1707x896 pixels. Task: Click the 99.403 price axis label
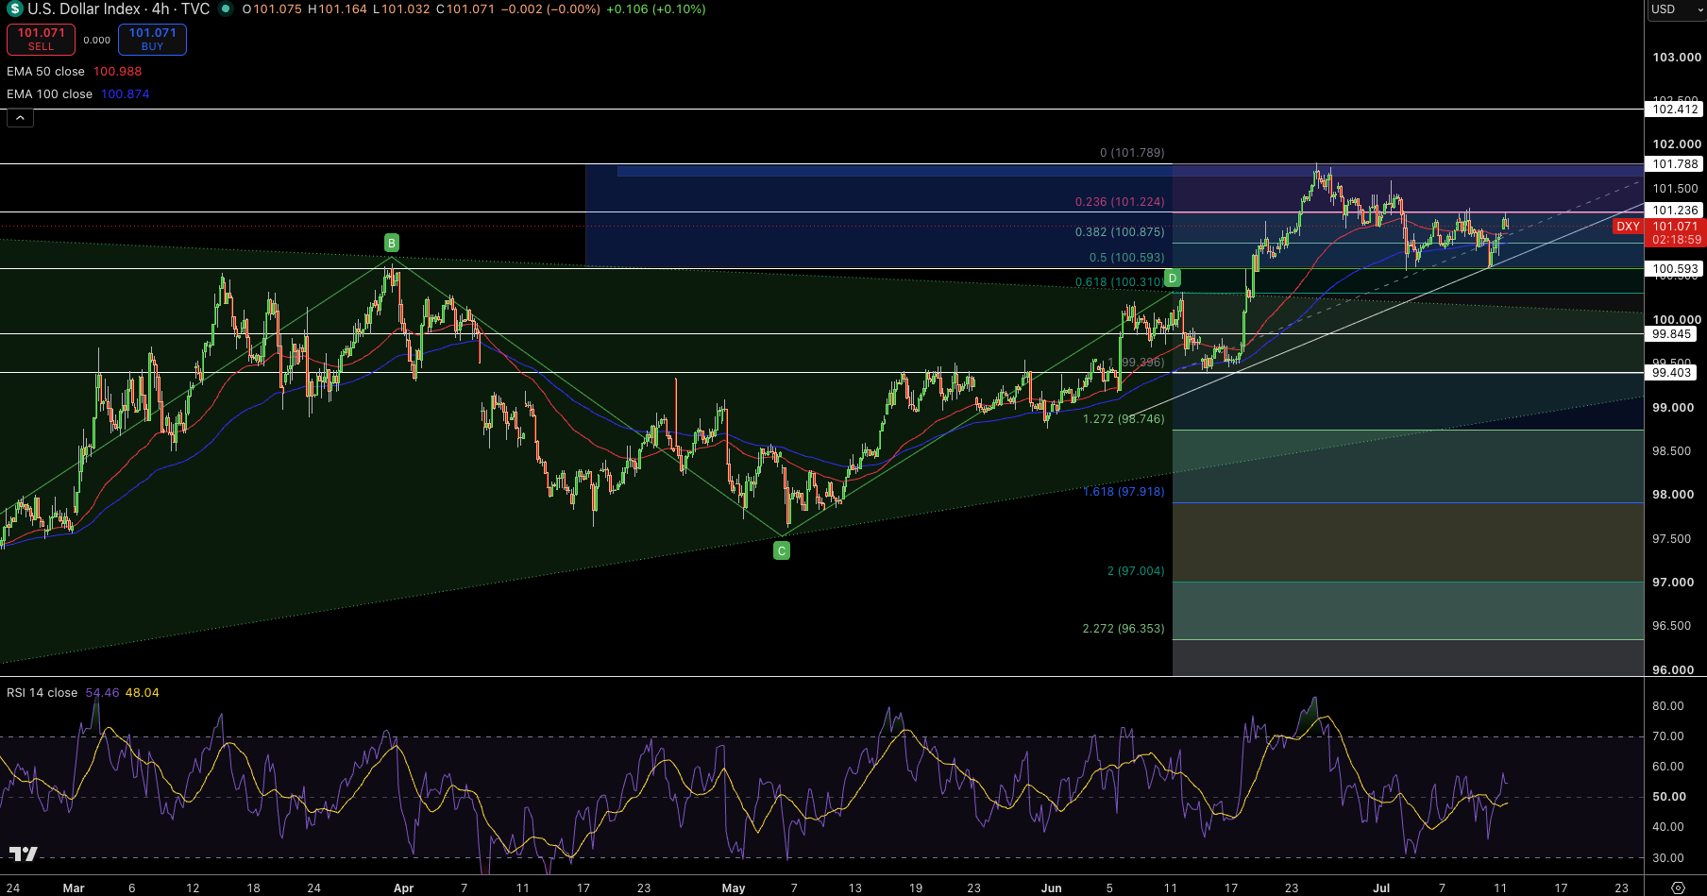coord(1672,373)
